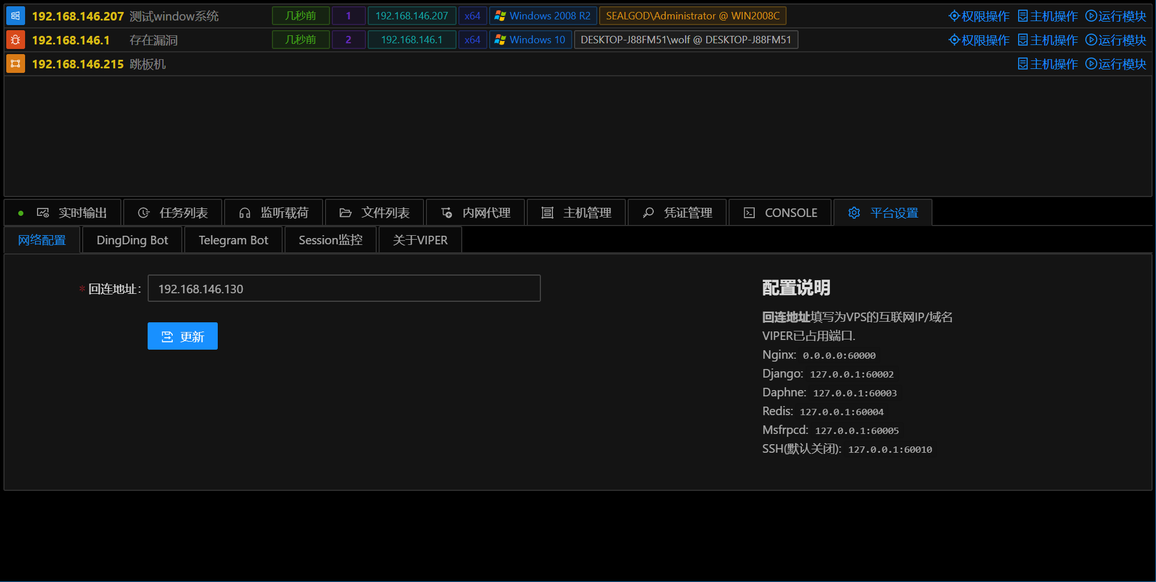This screenshot has height=582, width=1156.
Task: Click the Django port value 127.0.0.1:60002
Action: click(x=852, y=375)
